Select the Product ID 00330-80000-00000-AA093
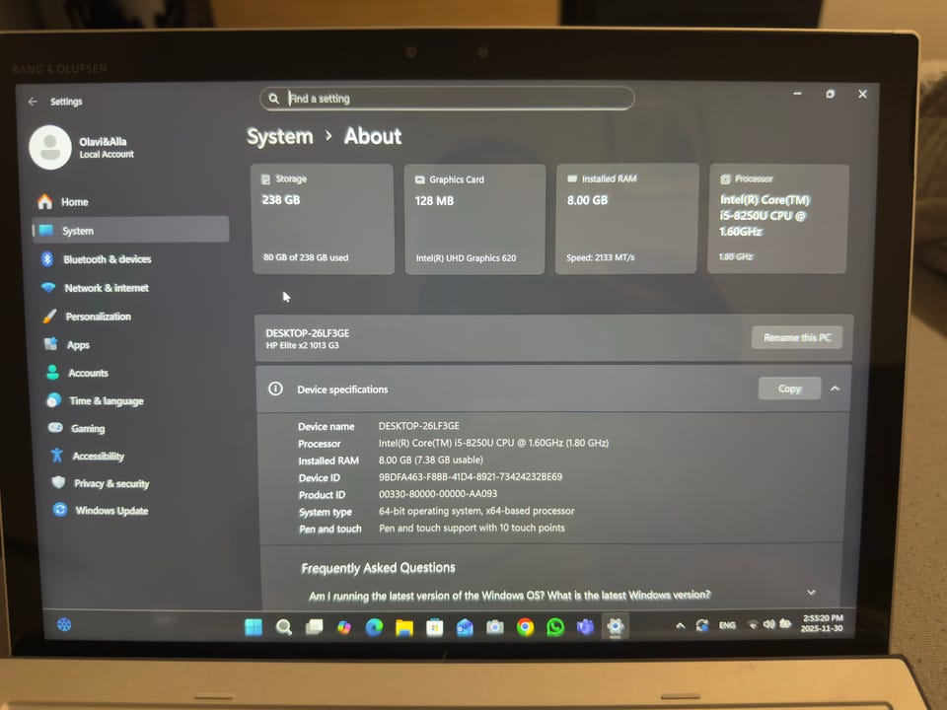 tap(438, 493)
